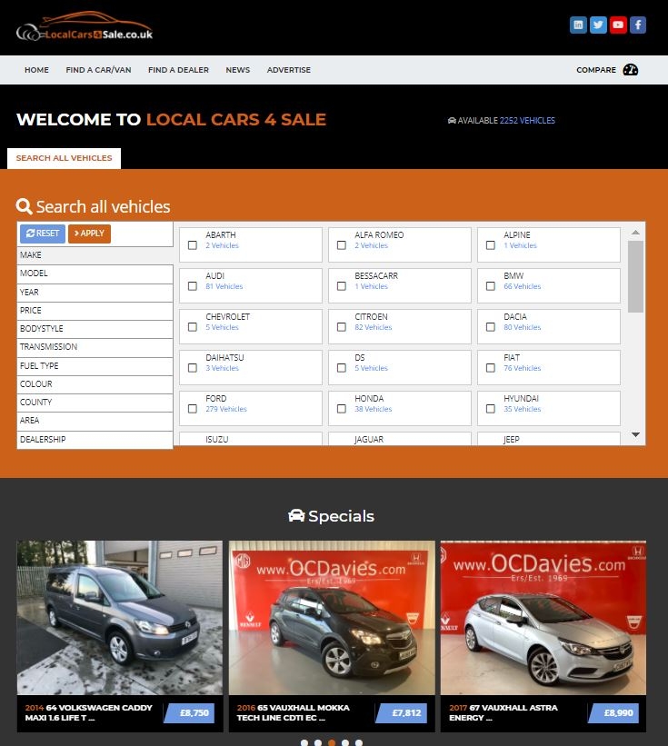Image resolution: width=668 pixels, height=746 pixels.
Task: Click the Apply filters button
Action: pyautogui.click(x=89, y=234)
